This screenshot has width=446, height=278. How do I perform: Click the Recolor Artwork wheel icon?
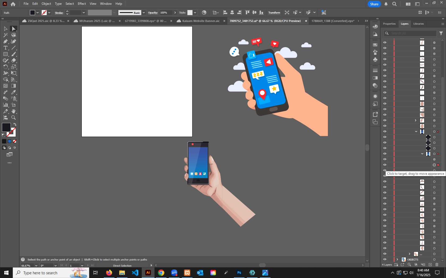pyautogui.click(x=204, y=12)
